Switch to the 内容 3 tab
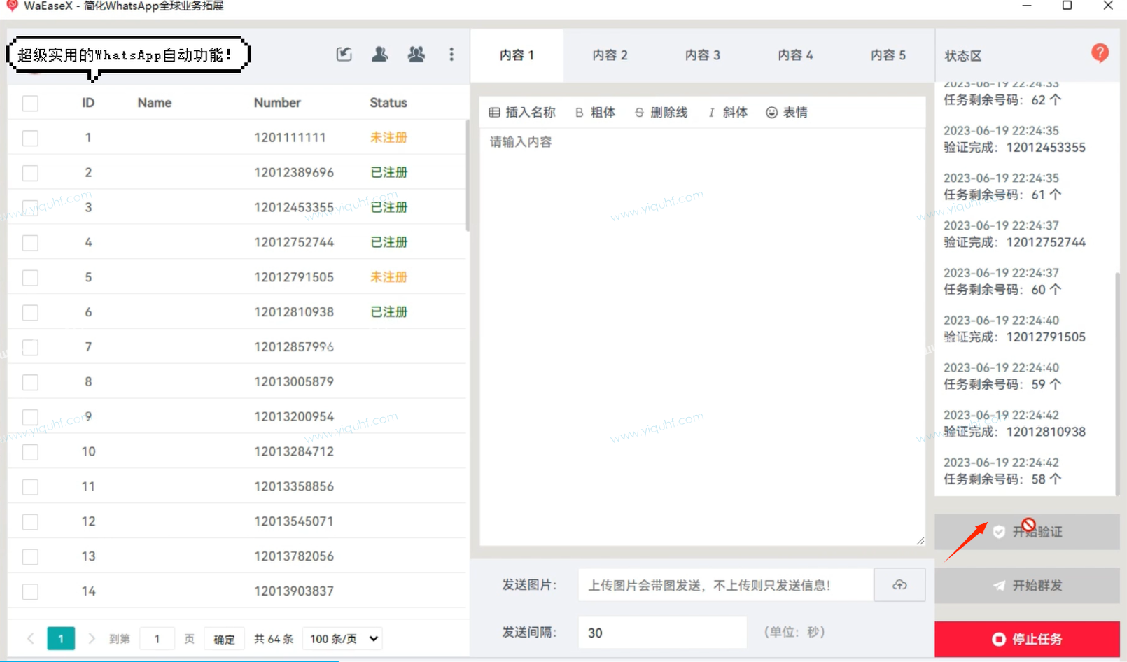This screenshot has height=662, width=1127. [703, 55]
